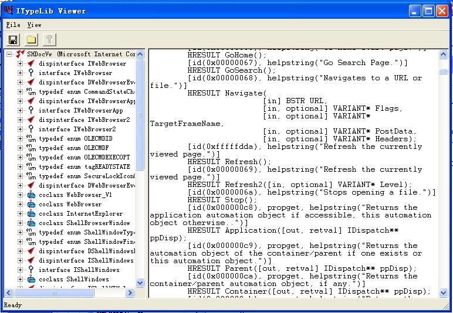The image size is (453, 313).
Task: Select typedef enum tagREADYSTATE tree item
Action: click(84, 166)
